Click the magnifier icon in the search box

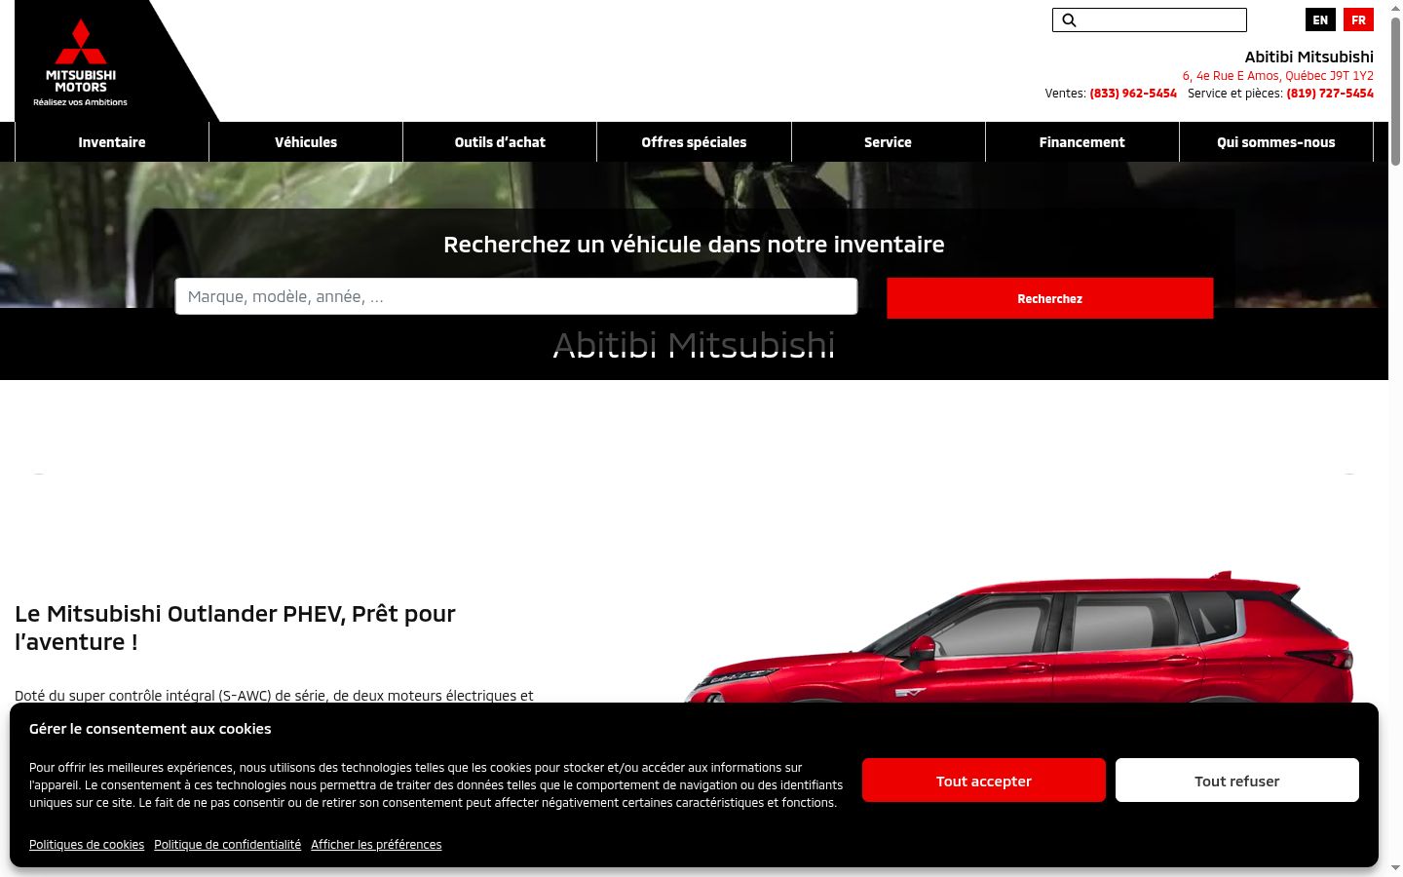tap(1069, 20)
